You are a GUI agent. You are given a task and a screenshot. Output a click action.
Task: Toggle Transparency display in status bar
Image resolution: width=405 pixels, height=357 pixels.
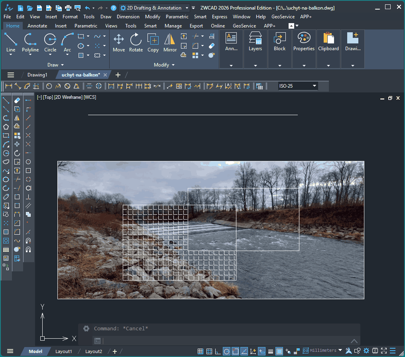pyautogui.click(x=279, y=351)
